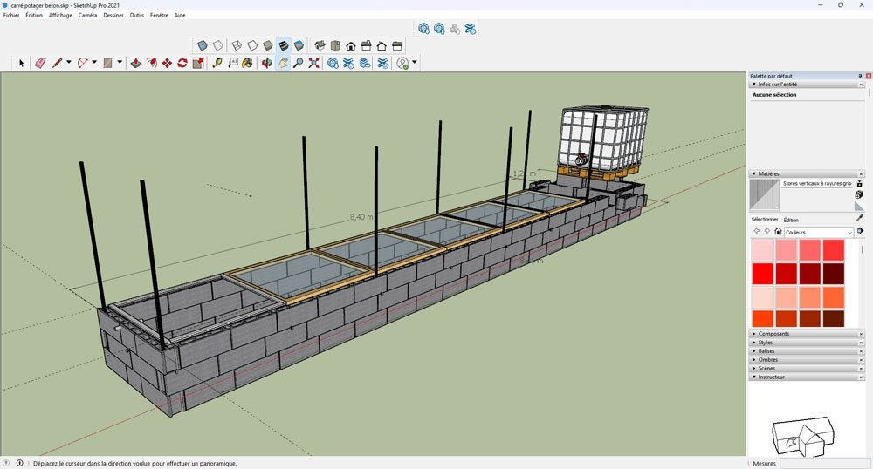Viewport: 873px width, 469px height.
Task: Open the user account dropdown arrow
Action: 414,62
